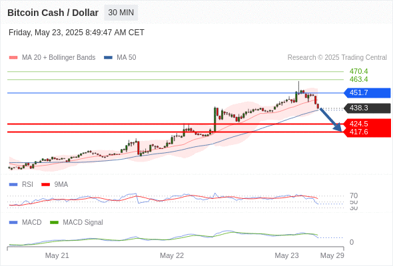
Task: Click the black 438.3 current price tag
Action: click(367, 108)
